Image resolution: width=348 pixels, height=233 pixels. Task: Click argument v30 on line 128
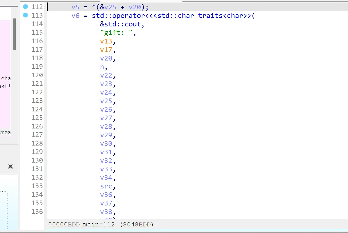[106, 144]
